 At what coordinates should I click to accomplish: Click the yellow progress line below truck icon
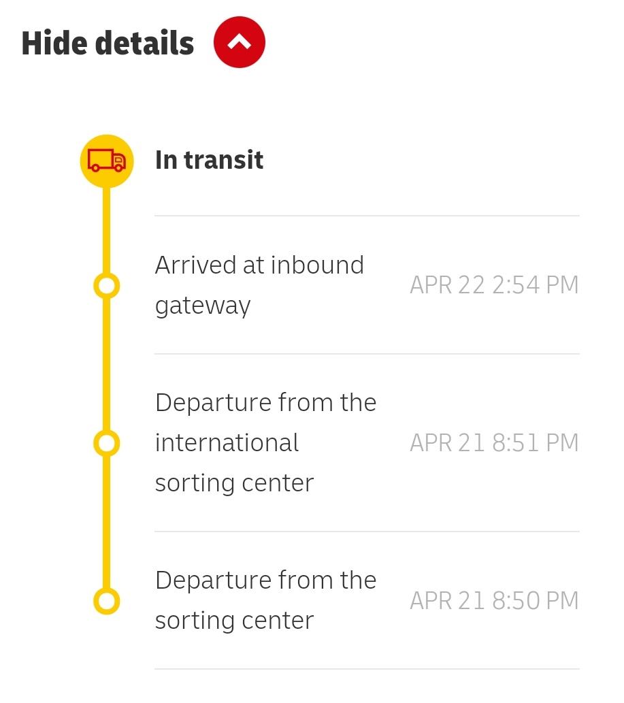[x=107, y=230]
